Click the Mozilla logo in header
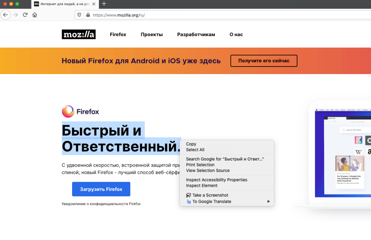371x240 pixels. 79,34
